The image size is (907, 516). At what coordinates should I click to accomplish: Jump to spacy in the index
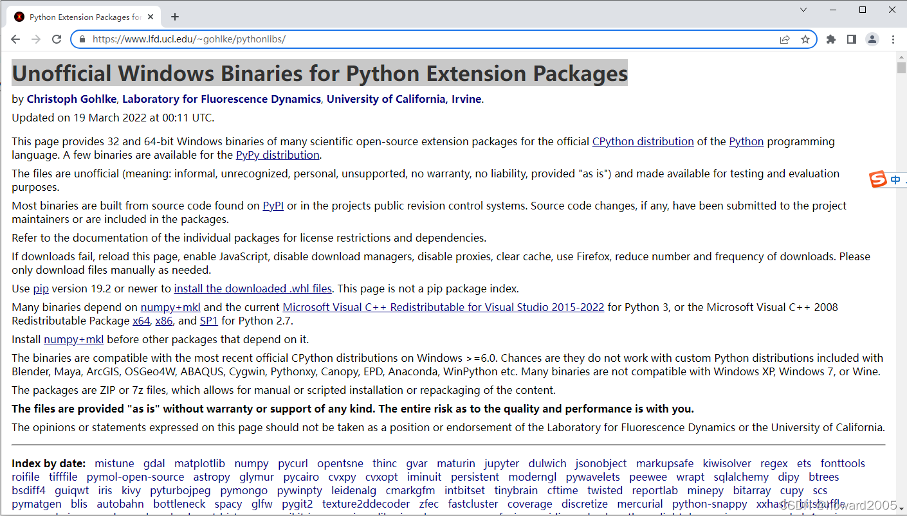click(228, 504)
